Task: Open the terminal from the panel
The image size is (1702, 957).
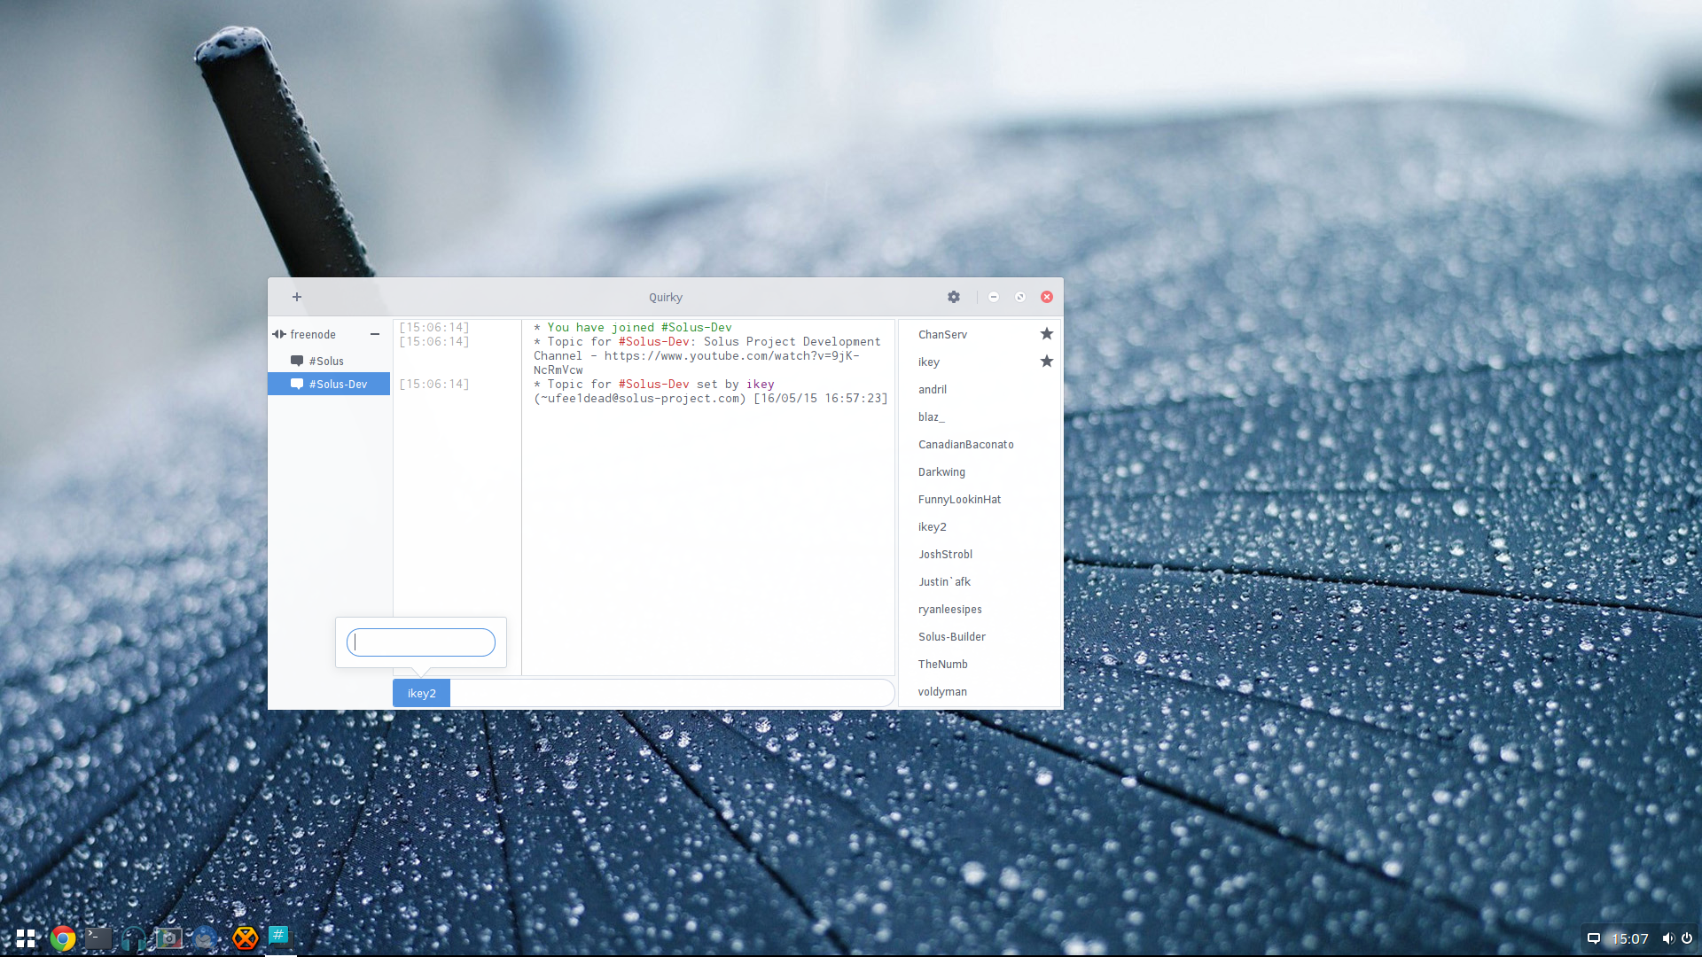Action: (98, 938)
